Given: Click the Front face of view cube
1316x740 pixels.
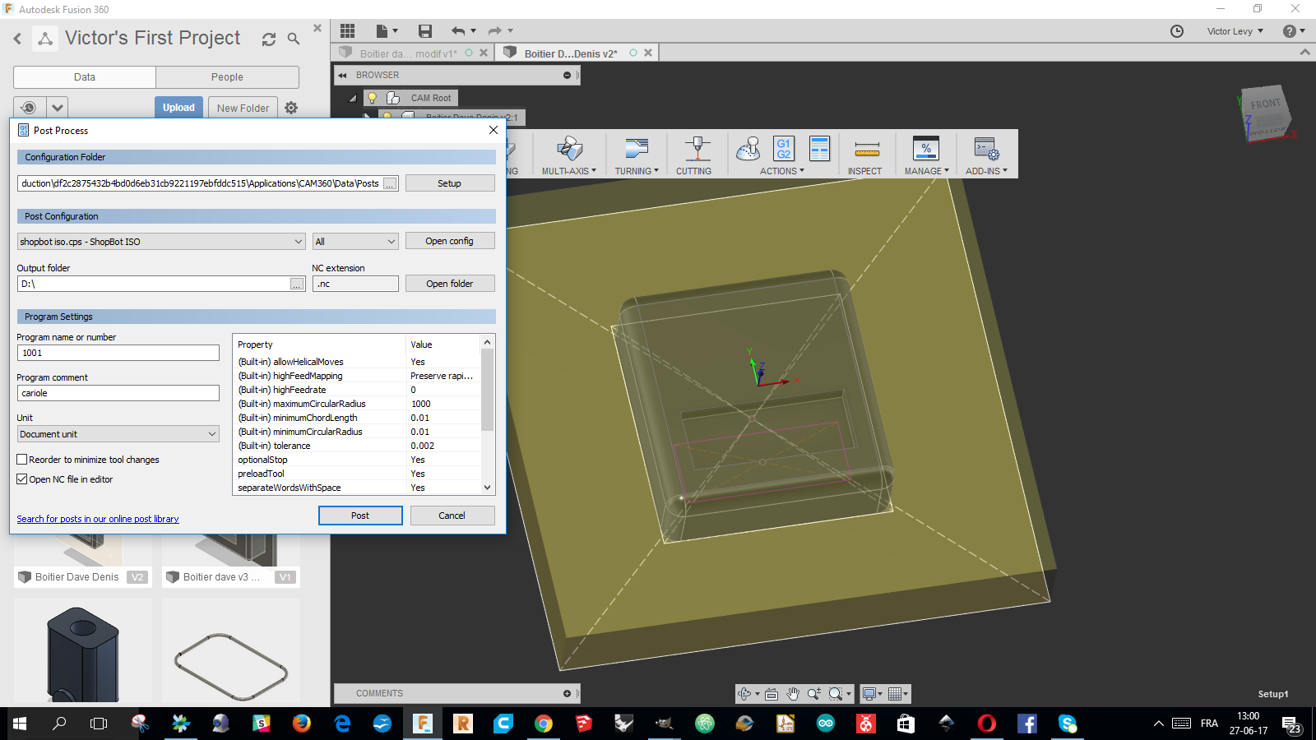Looking at the screenshot, I should (x=1265, y=105).
